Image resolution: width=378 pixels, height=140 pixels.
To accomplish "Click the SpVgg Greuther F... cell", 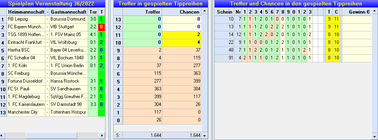I will [x=69, y=97].
